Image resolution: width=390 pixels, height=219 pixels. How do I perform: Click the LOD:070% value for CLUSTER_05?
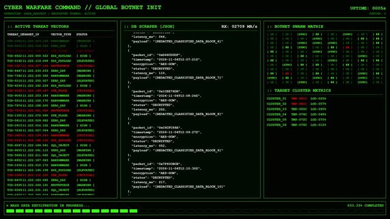[x=318, y=120]
